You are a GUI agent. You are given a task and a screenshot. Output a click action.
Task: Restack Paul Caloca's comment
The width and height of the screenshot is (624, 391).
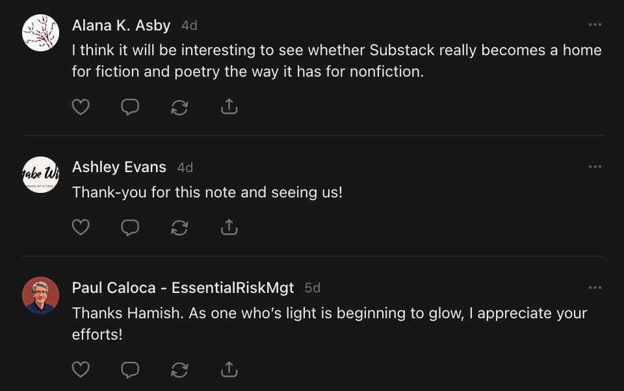[179, 370]
